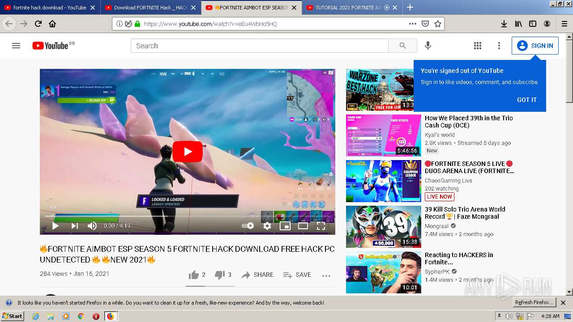This screenshot has width=573, height=322.
Task: Type in the YouTube Search field
Action: pyautogui.click(x=260, y=46)
